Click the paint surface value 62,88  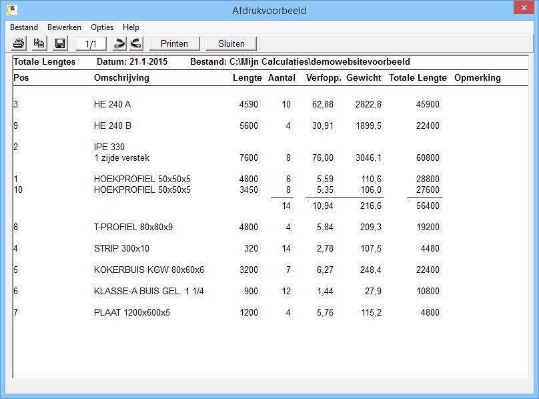[x=323, y=104]
